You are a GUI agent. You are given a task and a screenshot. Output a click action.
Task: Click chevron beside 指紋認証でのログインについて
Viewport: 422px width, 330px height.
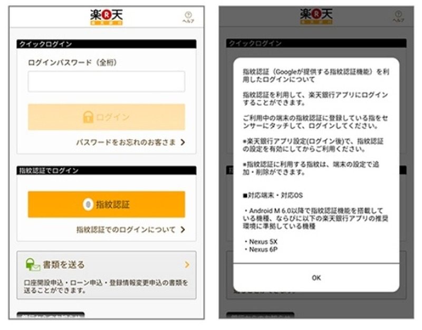pos(183,230)
